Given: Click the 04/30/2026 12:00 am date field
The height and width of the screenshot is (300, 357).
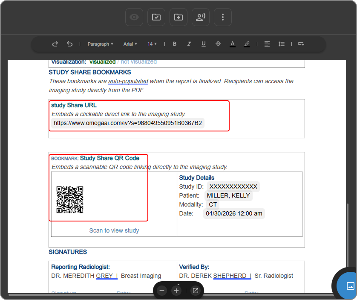Looking at the screenshot, I should (x=234, y=213).
